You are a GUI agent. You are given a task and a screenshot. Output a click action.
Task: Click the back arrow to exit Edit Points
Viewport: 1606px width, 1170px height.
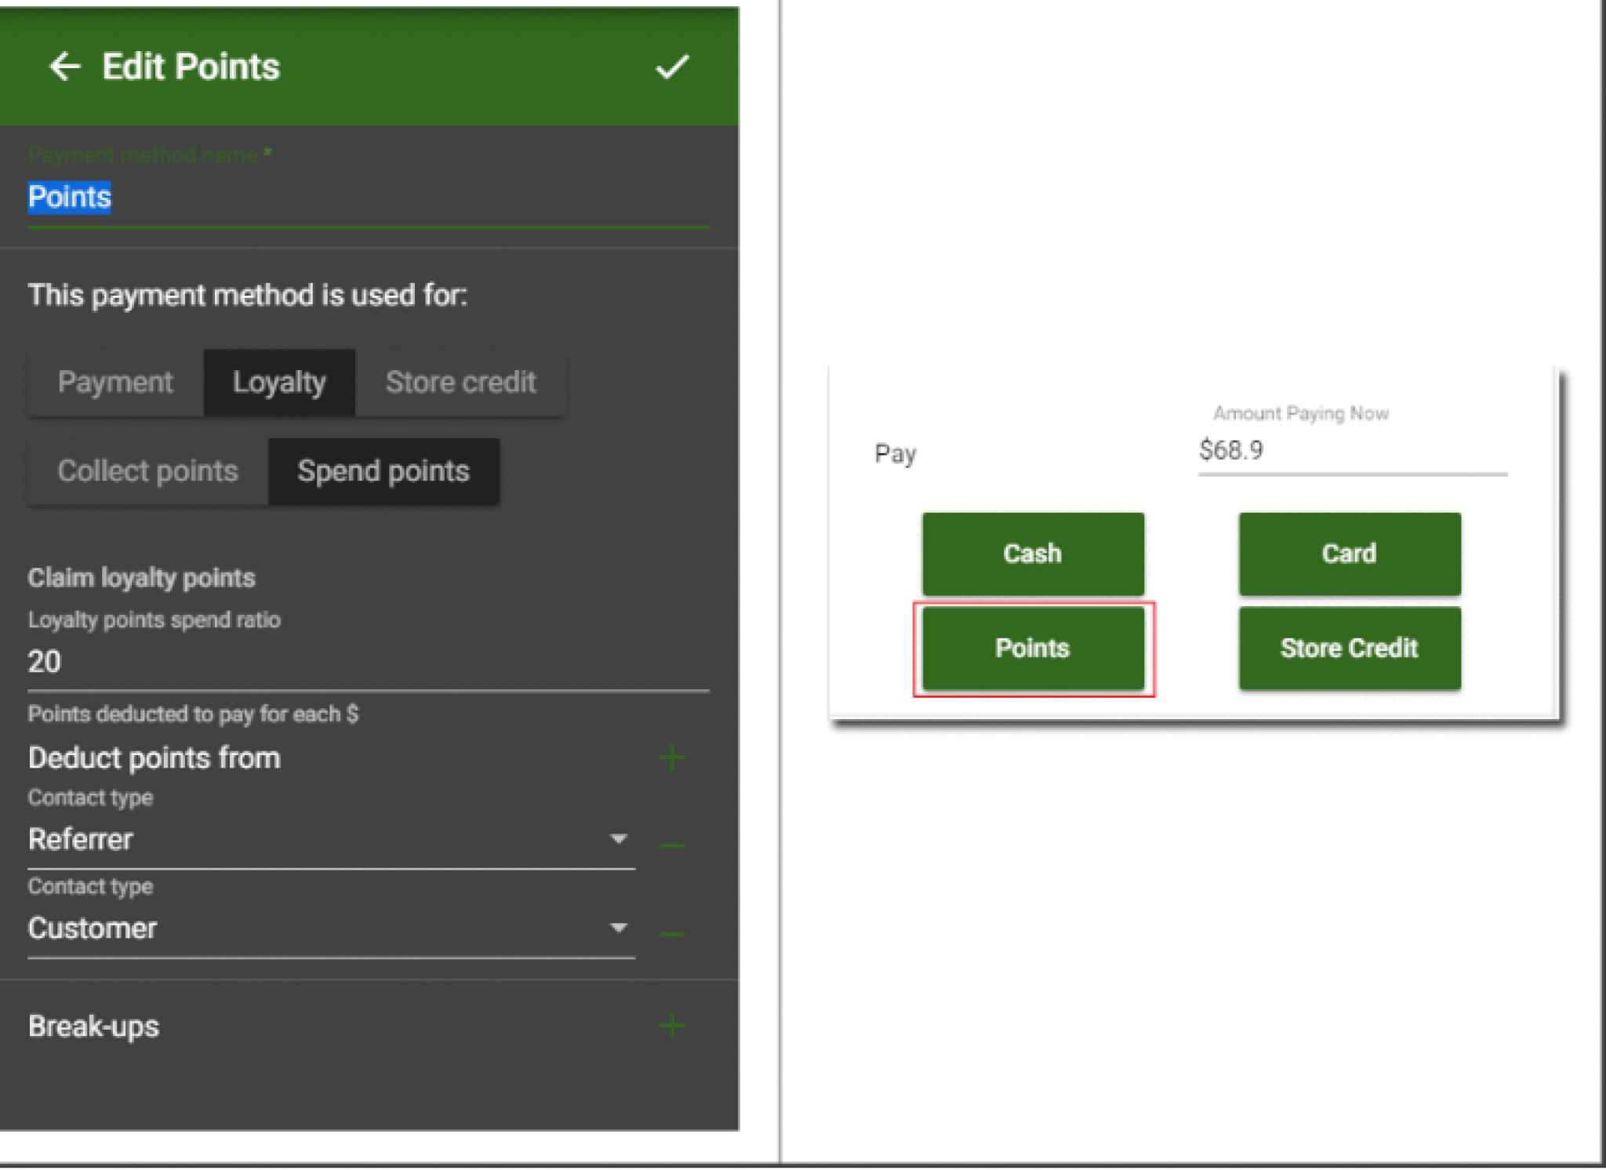(65, 67)
